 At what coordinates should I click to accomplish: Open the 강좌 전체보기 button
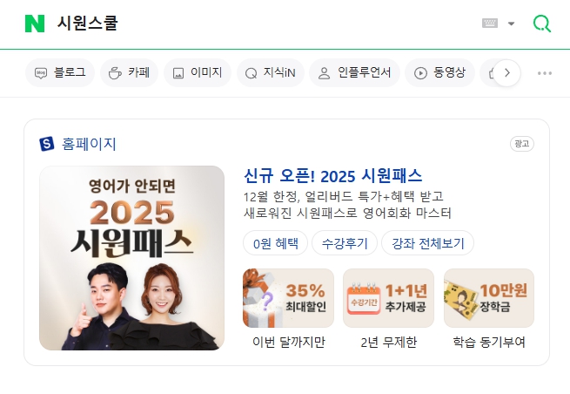tap(428, 243)
